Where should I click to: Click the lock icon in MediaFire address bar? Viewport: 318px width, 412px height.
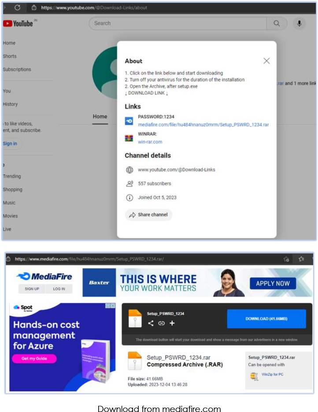coord(8,259)
